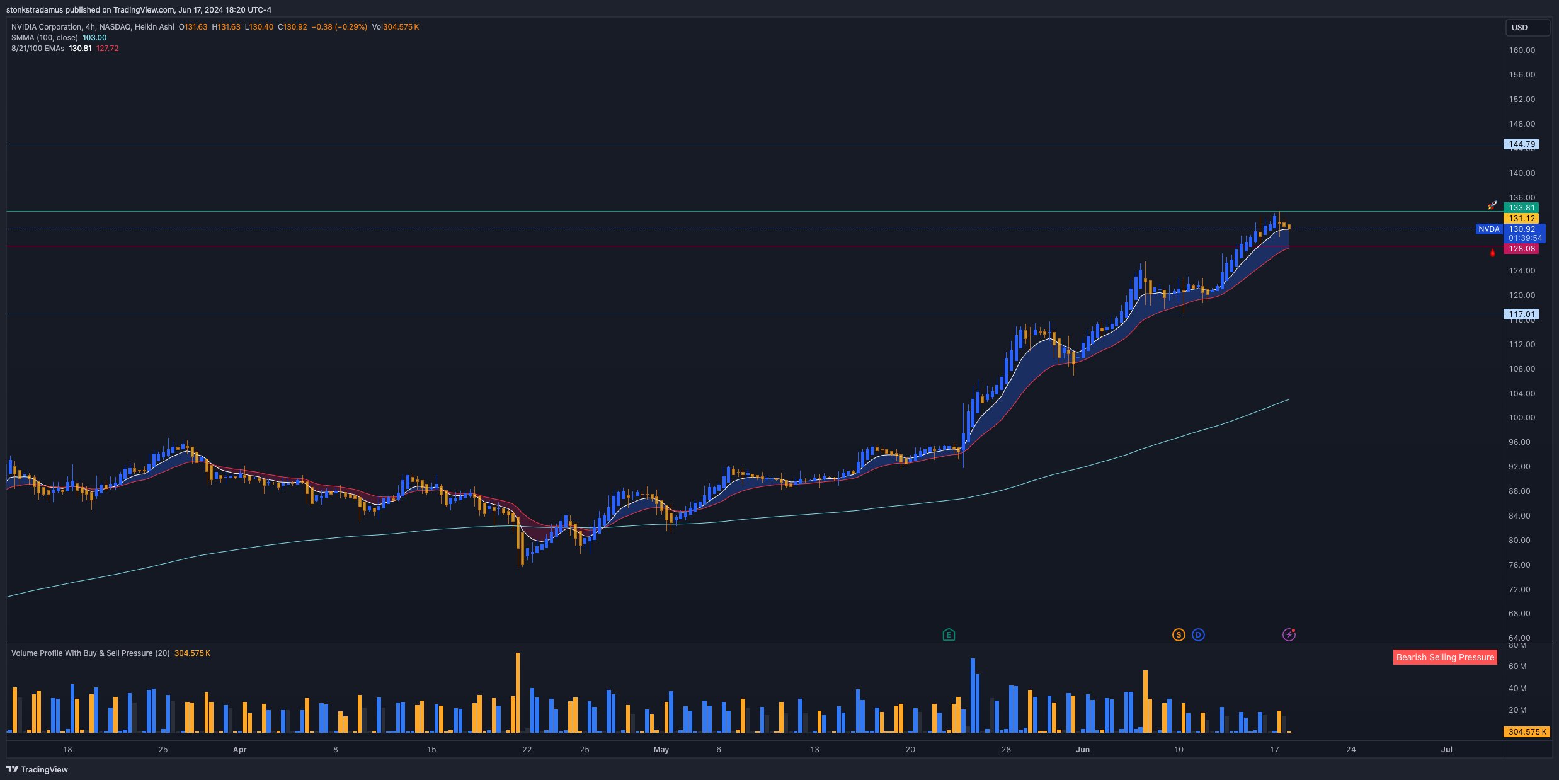Click the pink 128.08 price label
The image size is (1559, 780).
tap(1521, 249)
